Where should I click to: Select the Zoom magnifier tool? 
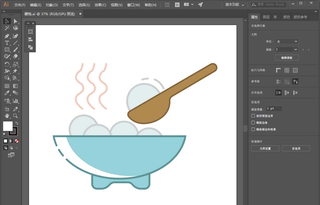pos(15,116)
